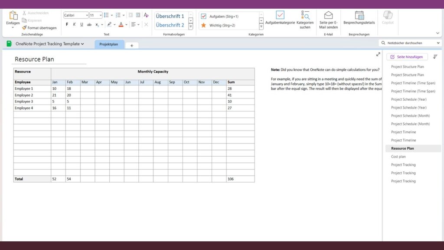The height and width of the screenshot is (250, 444).
Task: Click the Employee 3 table cell
Action: coord(32,102)
